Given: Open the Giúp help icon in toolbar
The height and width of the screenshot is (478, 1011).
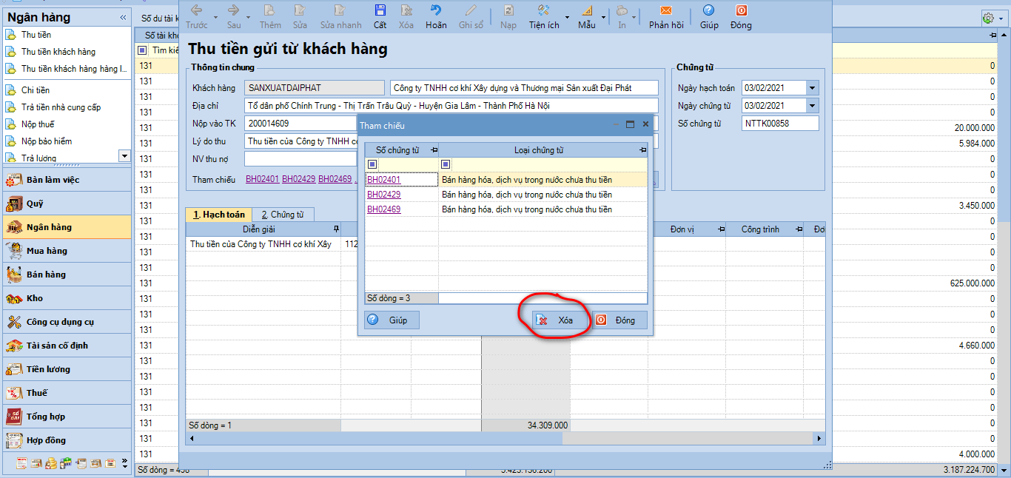Looking at the screenshot, I should 709,10.
